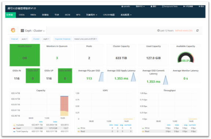Open the CRUSH map tab
The image size is (211, 139).
(x=109, y=15)
